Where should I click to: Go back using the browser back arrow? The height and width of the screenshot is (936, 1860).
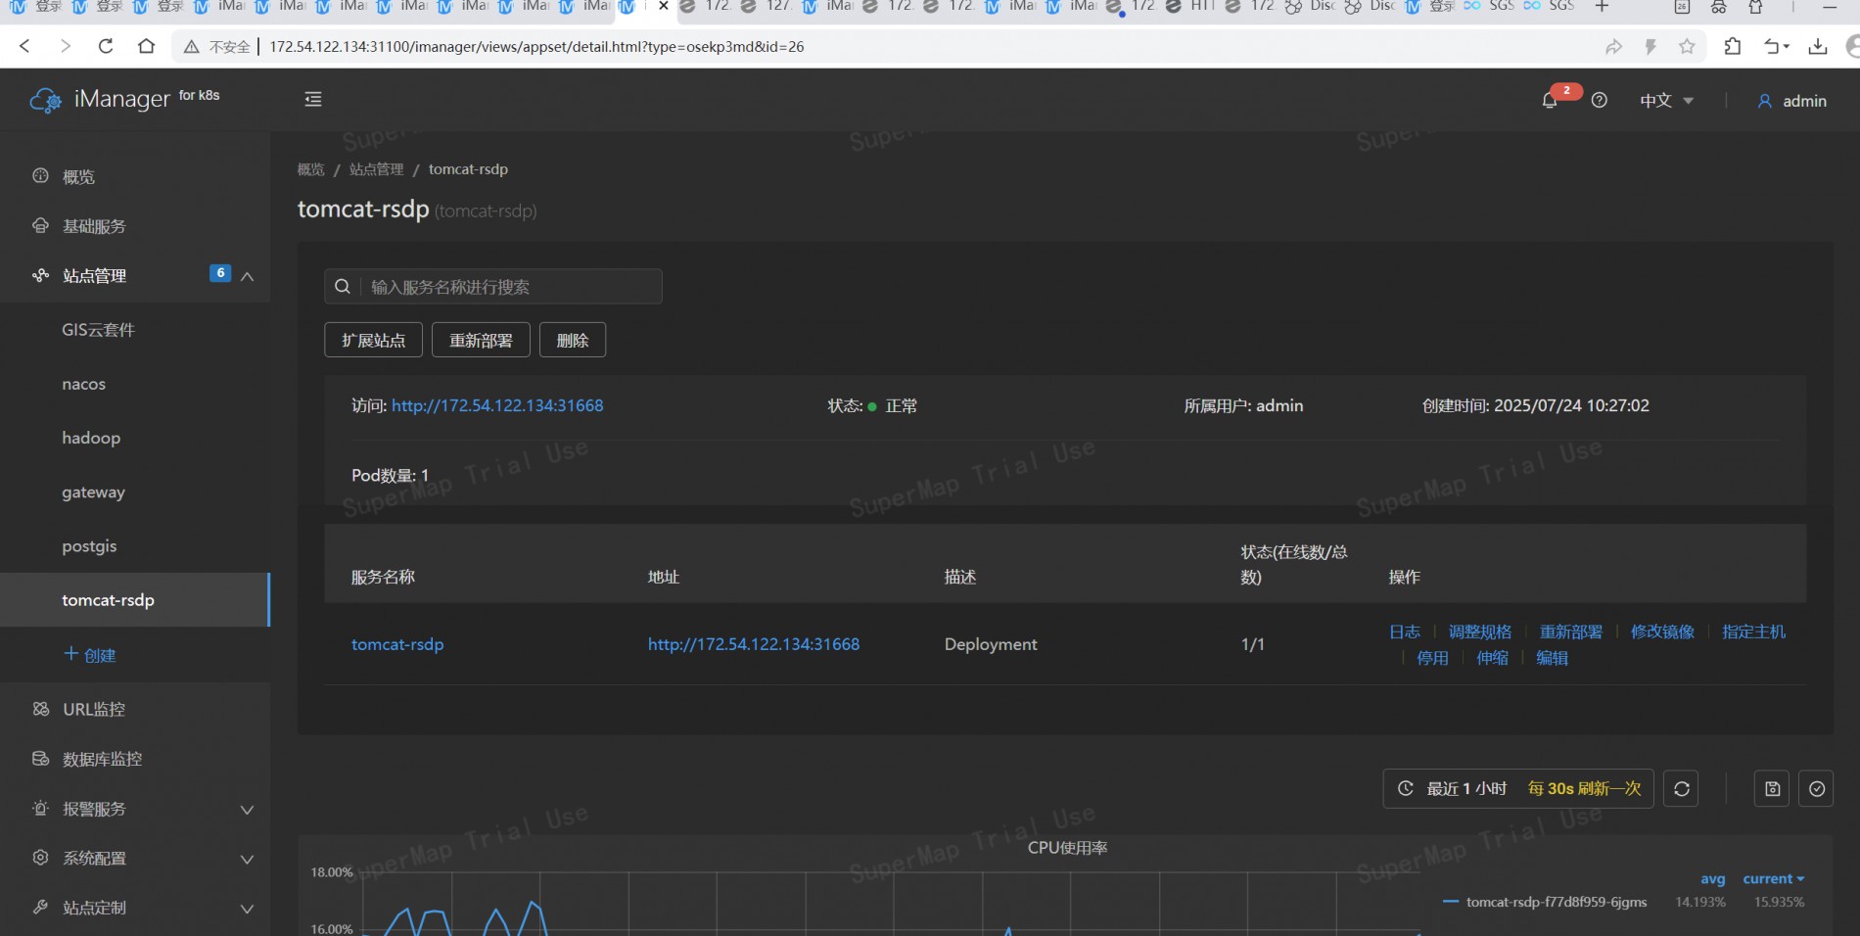(25, 46)
